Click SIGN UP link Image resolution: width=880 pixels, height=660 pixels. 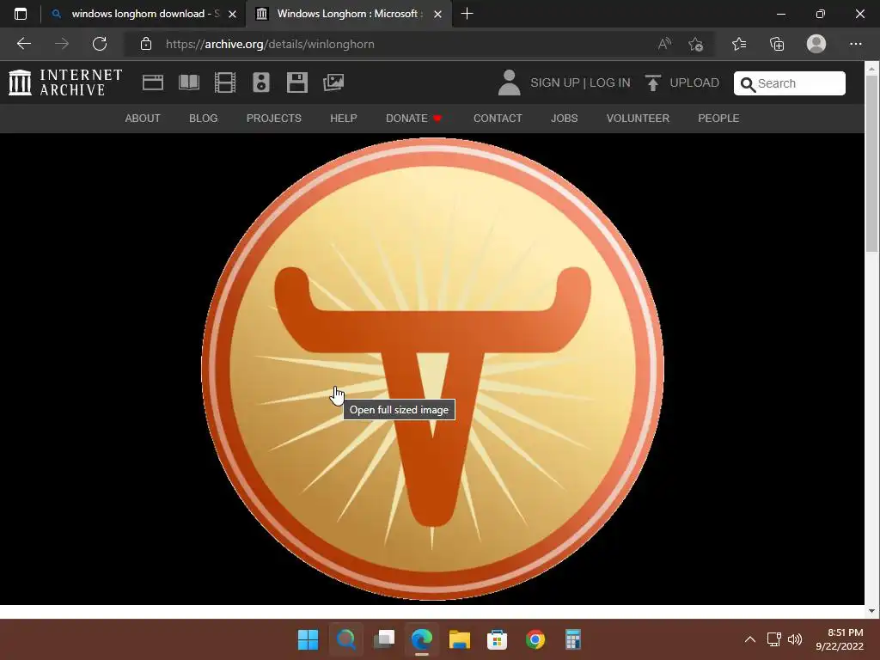pos(554,83)
